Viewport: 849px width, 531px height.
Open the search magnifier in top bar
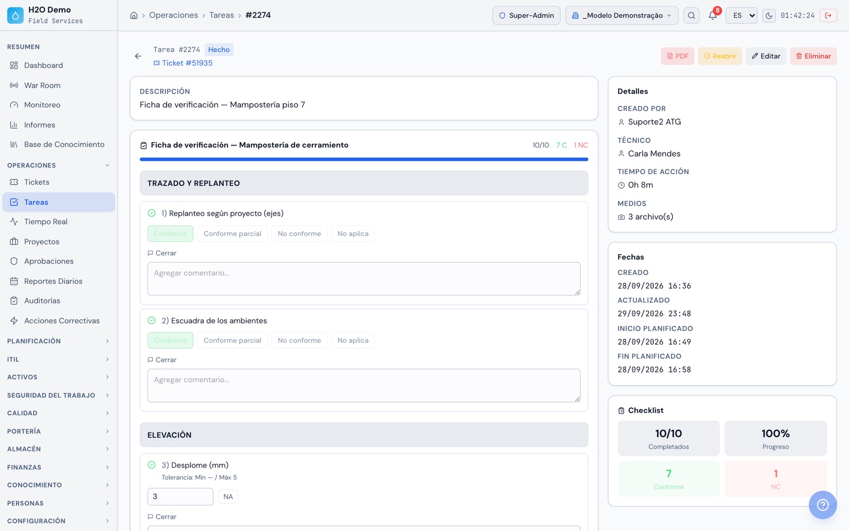click(691, 15)
